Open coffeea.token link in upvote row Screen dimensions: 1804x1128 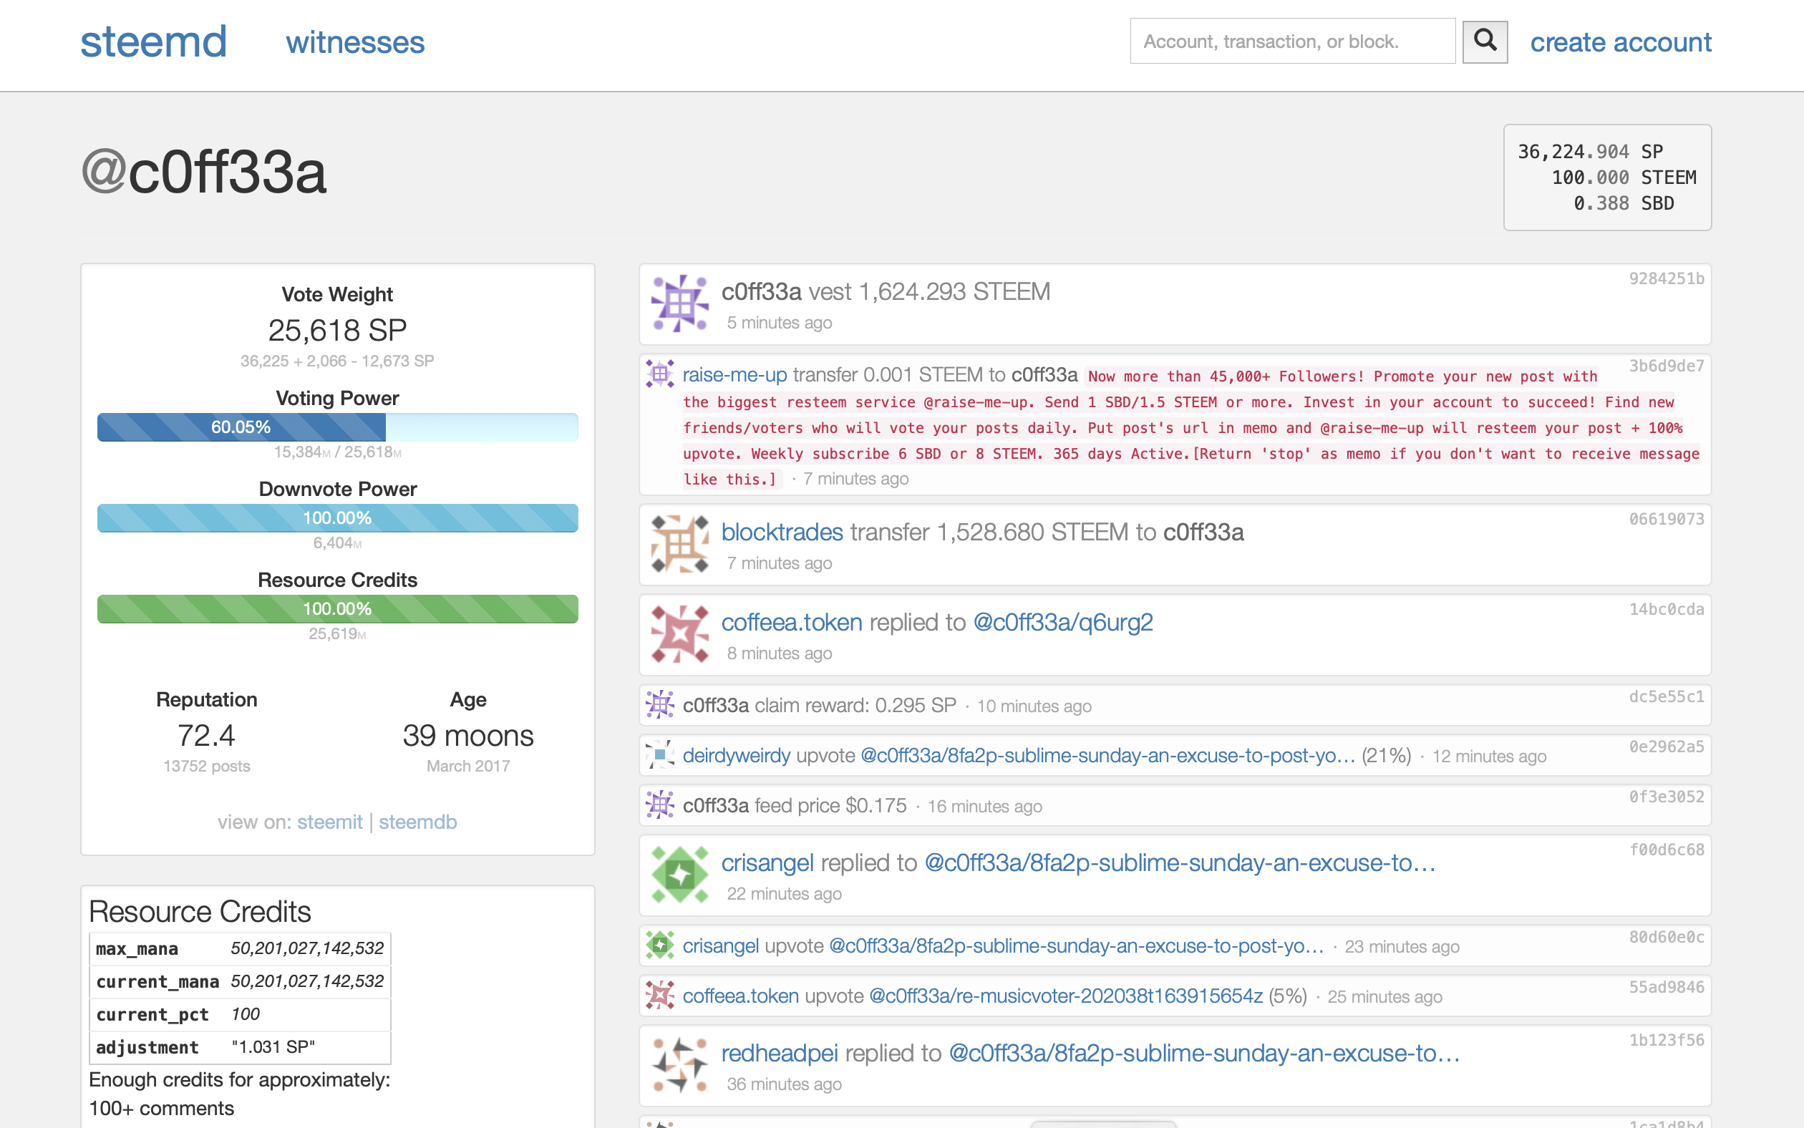point(741,996)
